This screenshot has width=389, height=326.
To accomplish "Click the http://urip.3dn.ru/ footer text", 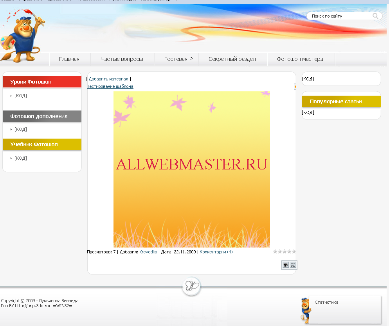I will tap(32, 306).
